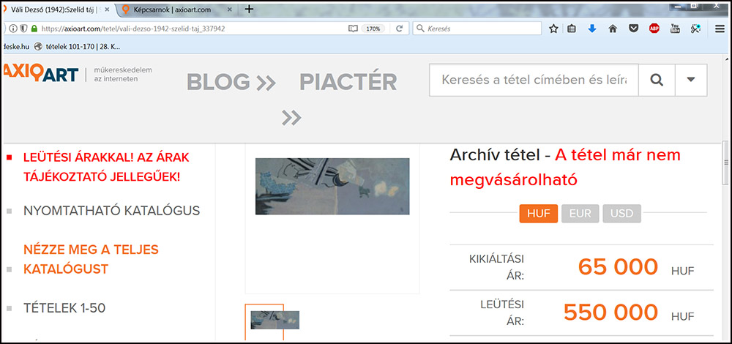Click the YouTube extension icon
The width and height of the screenshot is (732, 344).
675,29
